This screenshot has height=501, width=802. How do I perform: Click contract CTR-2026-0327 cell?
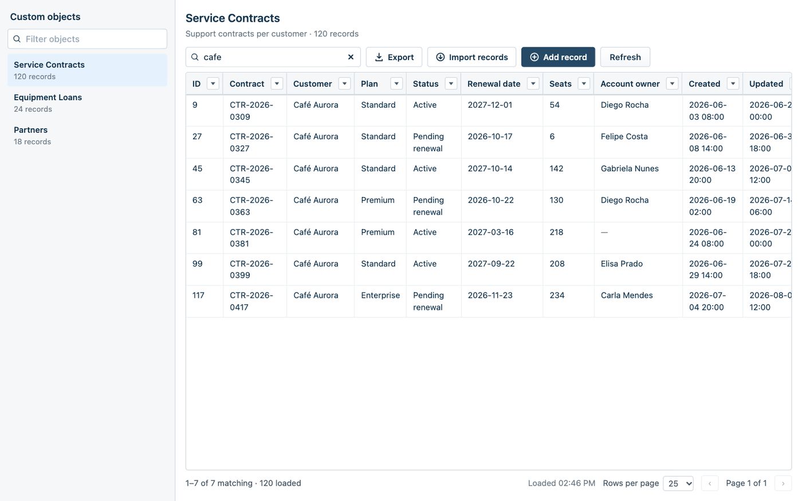pos(255,142)
